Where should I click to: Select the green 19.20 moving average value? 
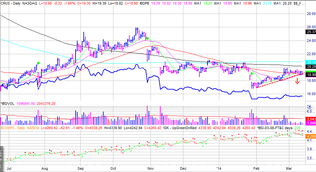coord(208,3)
